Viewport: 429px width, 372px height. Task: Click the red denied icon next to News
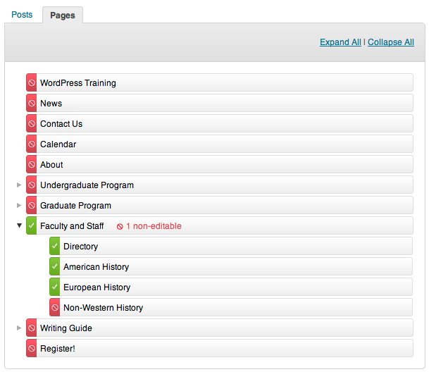32,103
